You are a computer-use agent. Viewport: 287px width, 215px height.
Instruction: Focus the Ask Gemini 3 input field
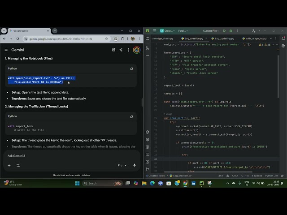click(x=72, y=156)
